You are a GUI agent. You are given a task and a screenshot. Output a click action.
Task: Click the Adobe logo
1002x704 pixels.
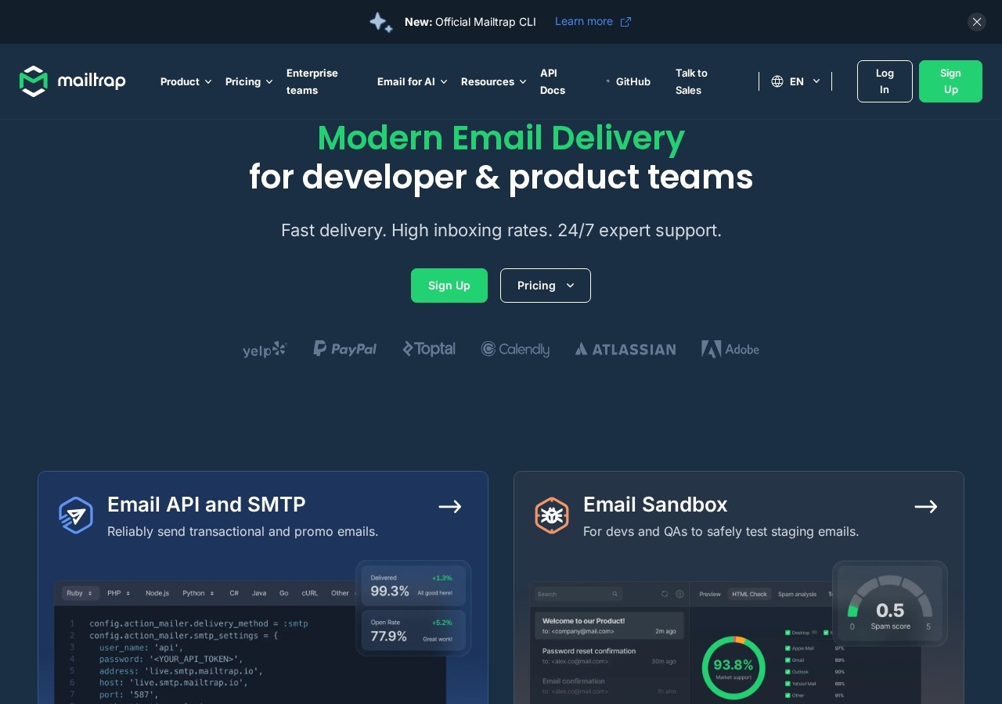click(x=730, y=349)
